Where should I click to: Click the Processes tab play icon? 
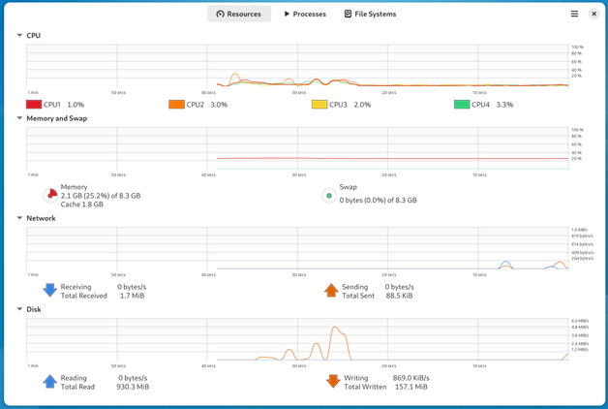pos(287,14)
